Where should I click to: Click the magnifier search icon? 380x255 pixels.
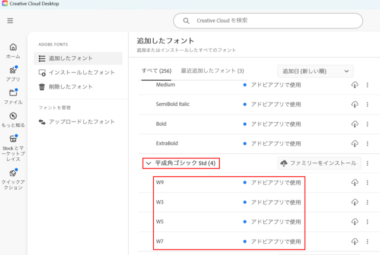pos(186,21)
